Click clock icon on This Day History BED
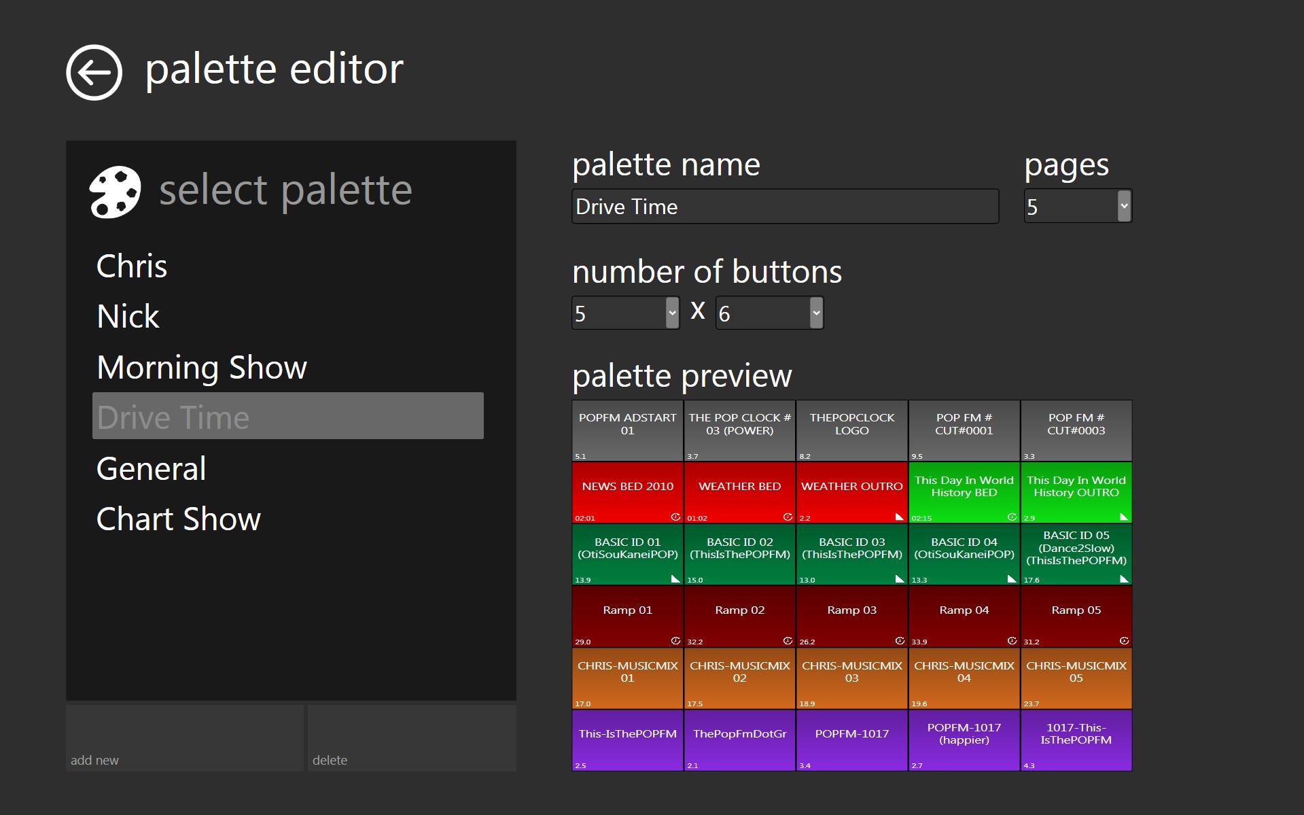Screen dimensions: 1304x815 (1012, 517)
